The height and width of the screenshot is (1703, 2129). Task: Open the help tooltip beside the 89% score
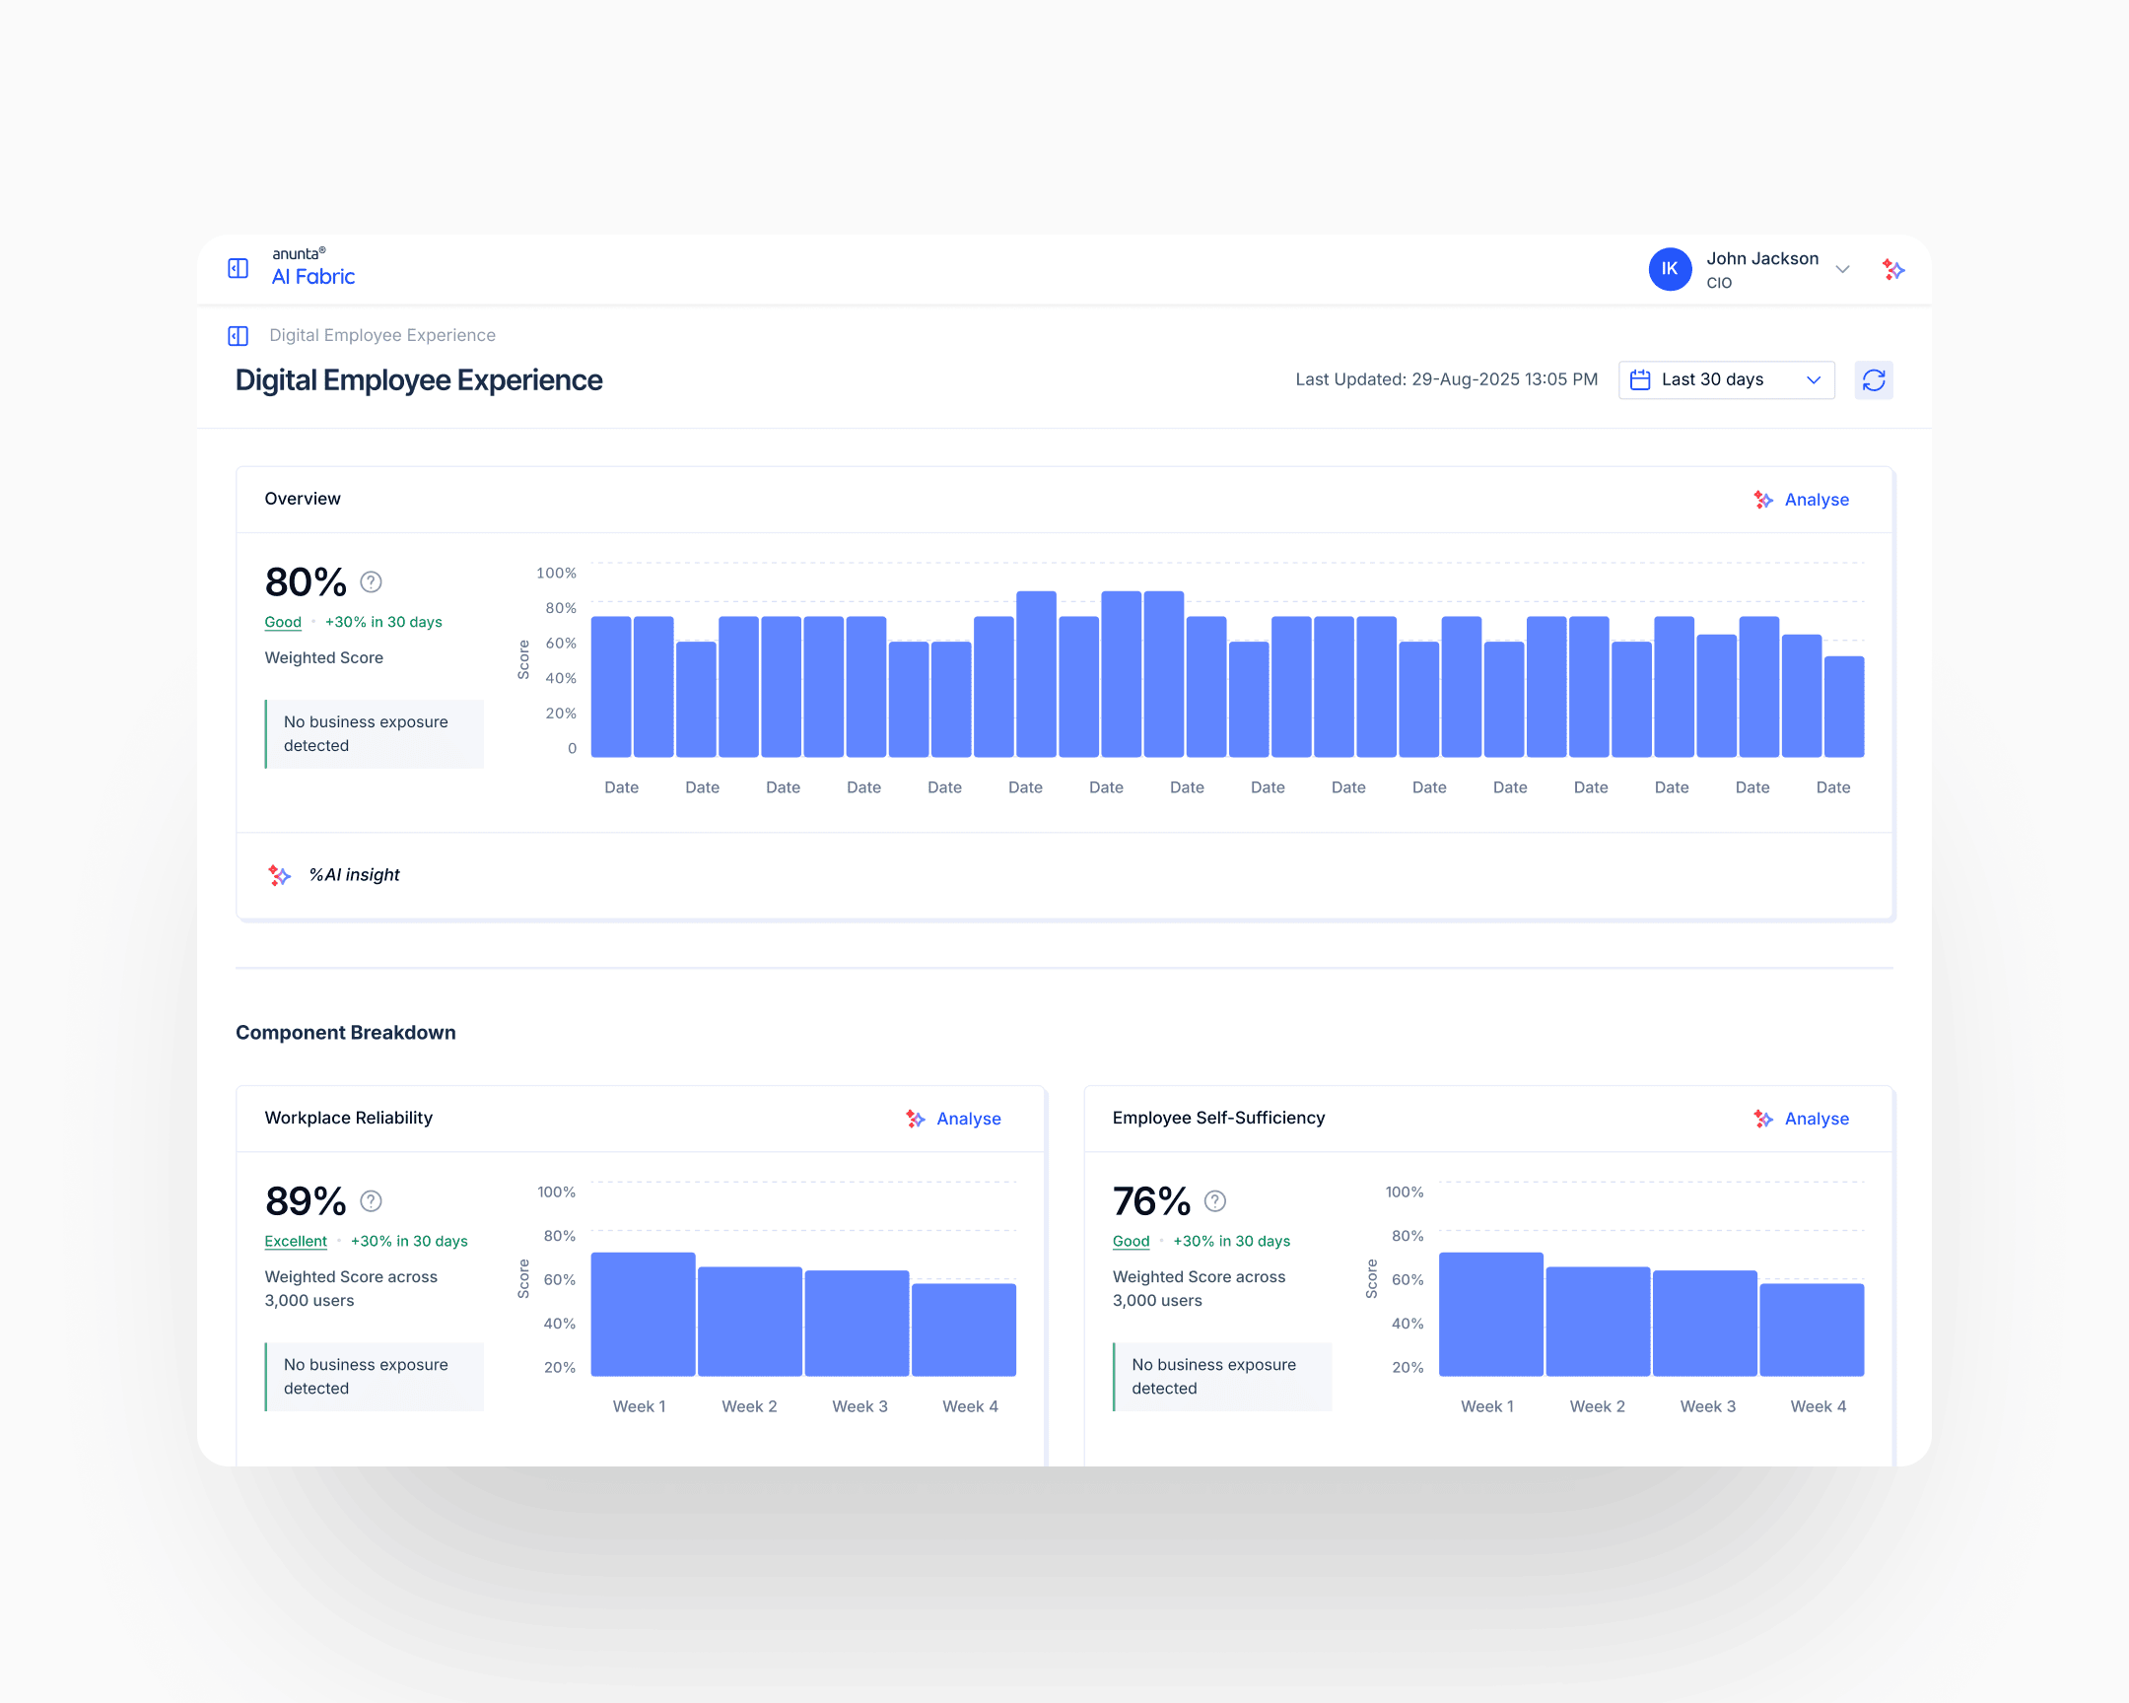tap(371, 1201)
